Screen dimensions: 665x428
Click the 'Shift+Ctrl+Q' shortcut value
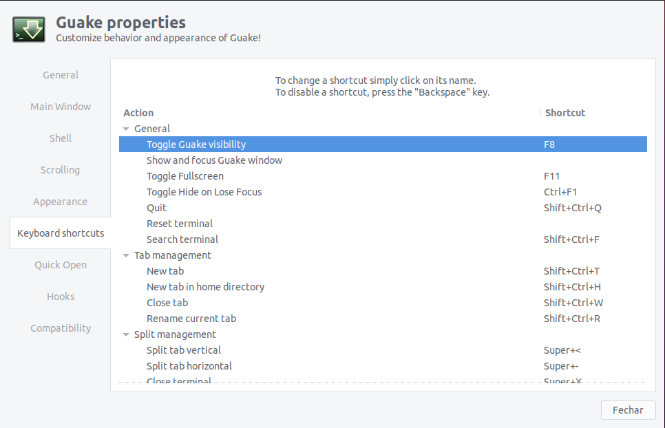[x=573, y=208]
